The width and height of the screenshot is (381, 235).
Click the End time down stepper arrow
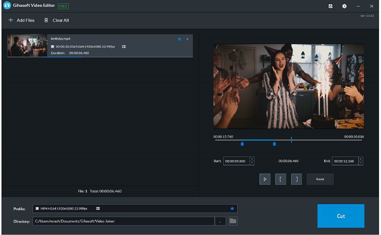(x=360, y=162)
